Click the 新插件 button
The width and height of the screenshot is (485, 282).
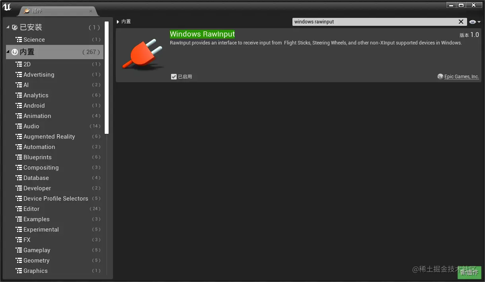pyautogui.click(x=469, y=272)
